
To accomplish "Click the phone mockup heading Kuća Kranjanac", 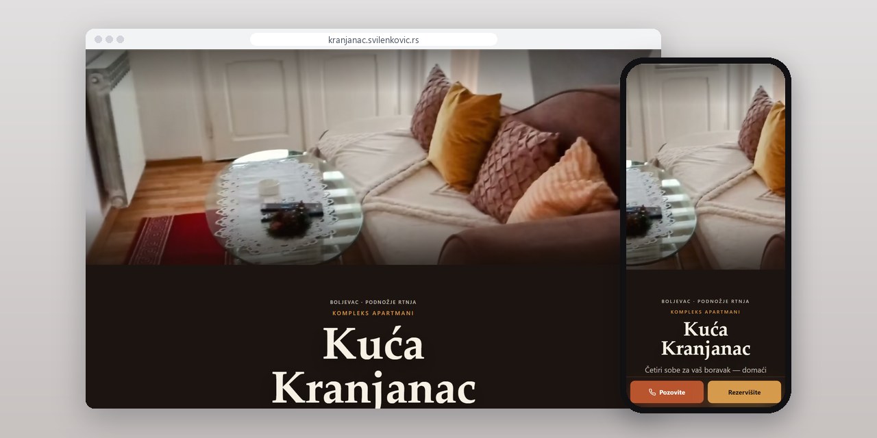I will [x=706, y=339].
